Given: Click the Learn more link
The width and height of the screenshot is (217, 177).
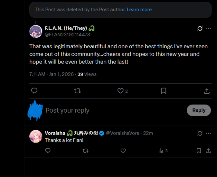Looking at the screenshot, I should 139,10.
